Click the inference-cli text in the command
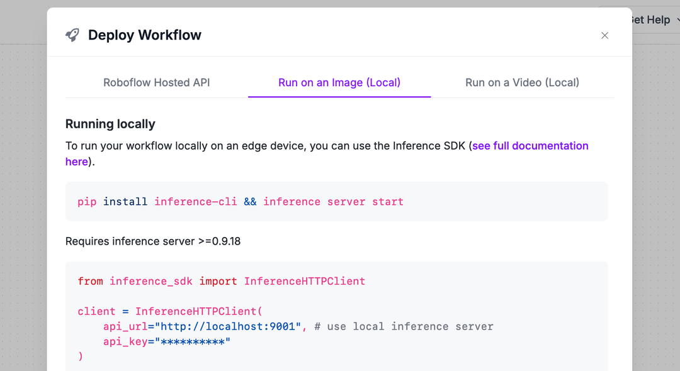The image size is (680, 371). click(196, 201)
